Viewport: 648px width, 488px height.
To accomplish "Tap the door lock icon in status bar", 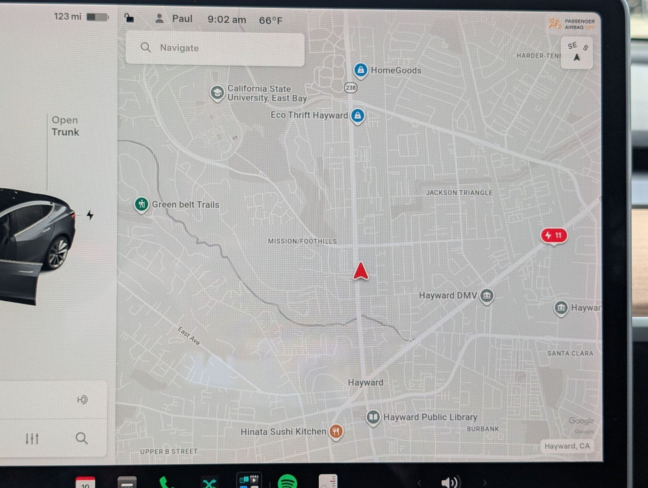I will tap(129, 18).
